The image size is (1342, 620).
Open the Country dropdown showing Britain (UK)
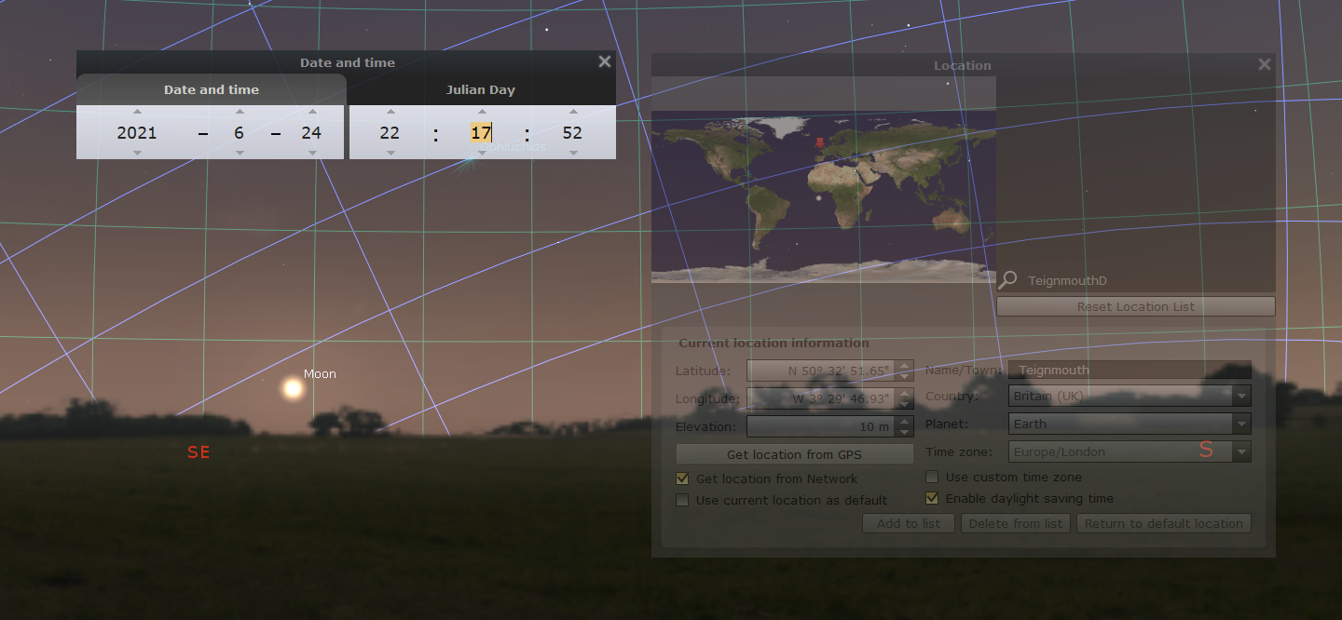click(1130, 397)
